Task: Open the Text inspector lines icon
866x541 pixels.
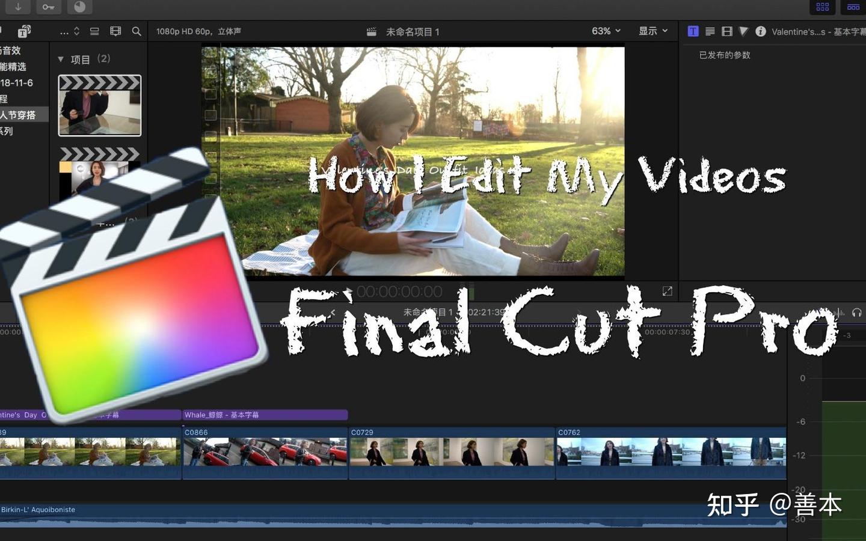Action: [710, 31]
